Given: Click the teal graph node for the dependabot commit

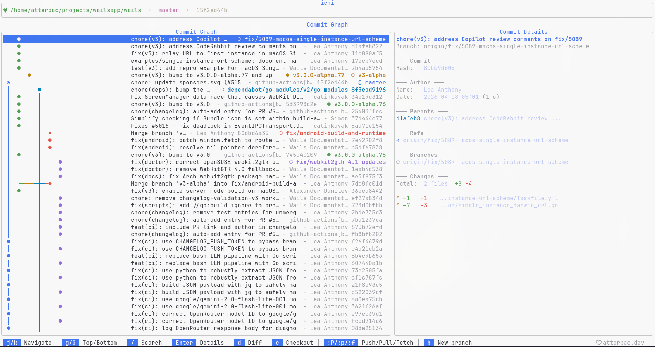Looking at the screenshot, I should click(40, 90).
